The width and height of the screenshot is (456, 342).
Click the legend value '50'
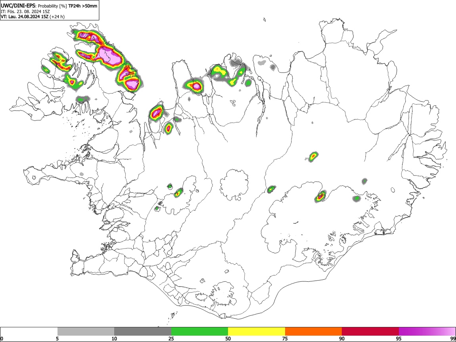pyautogui.click(x=228, y=339)
